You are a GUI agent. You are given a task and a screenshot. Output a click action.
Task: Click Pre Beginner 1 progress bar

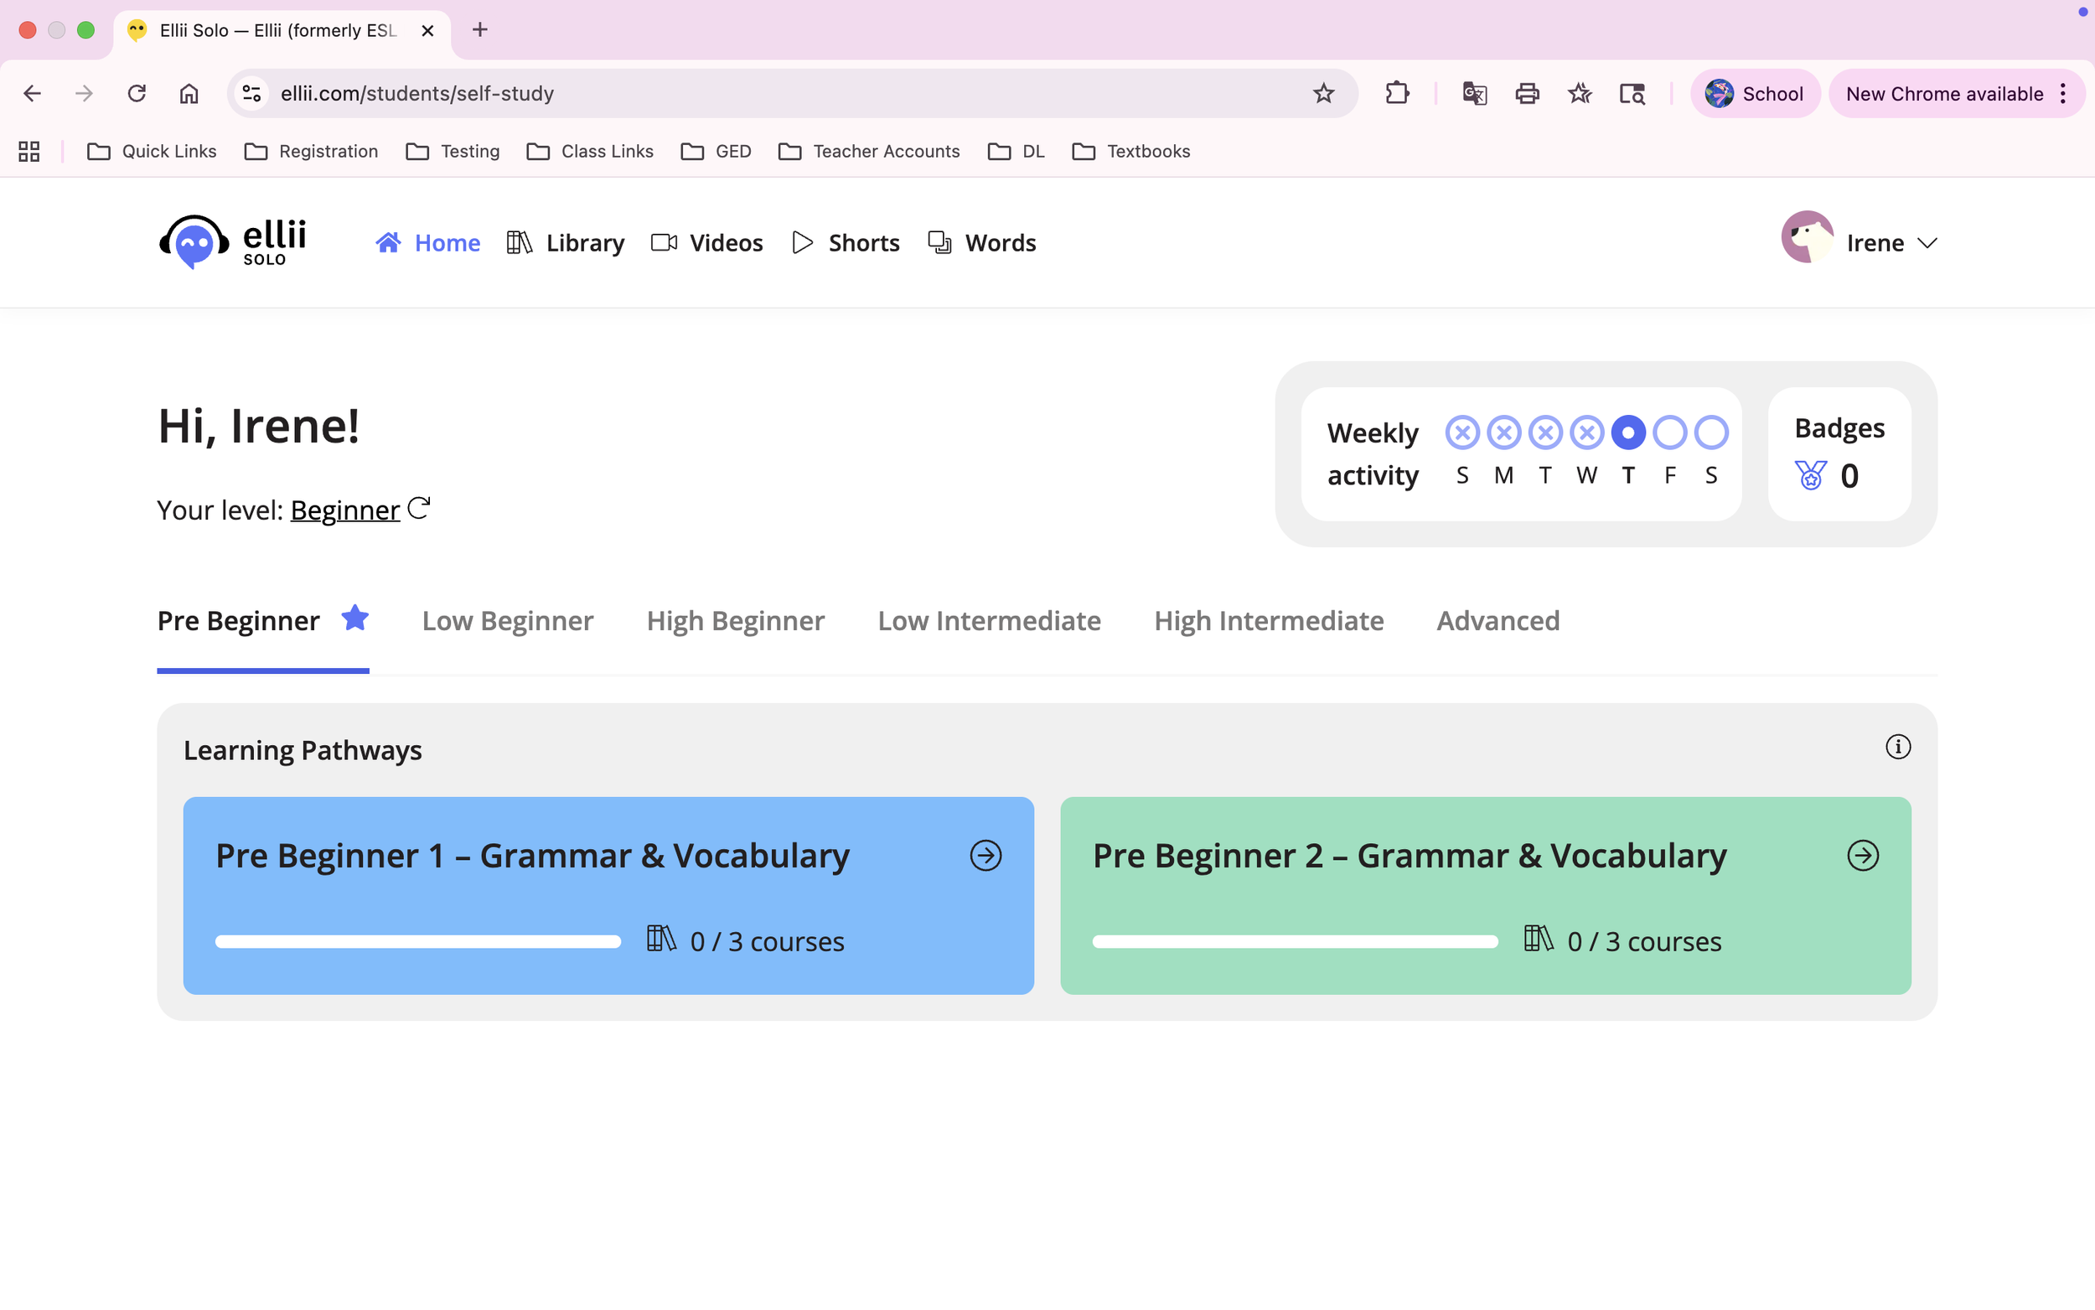click(x=417, y=942)
